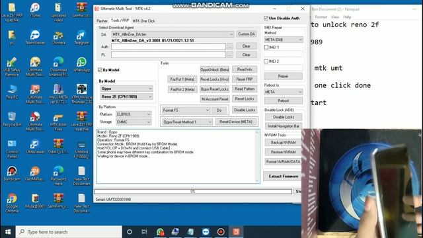Click the Extract Firmware button
This screenshot has height=238, width=423.
pyautogui.click(x=284, y=176)
